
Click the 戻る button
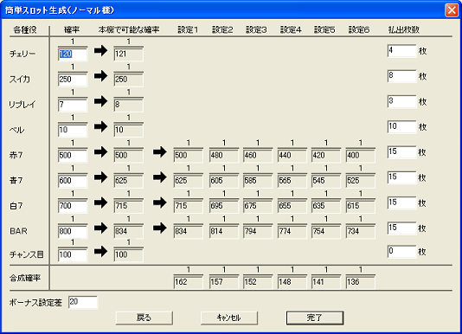click(144, 318)
